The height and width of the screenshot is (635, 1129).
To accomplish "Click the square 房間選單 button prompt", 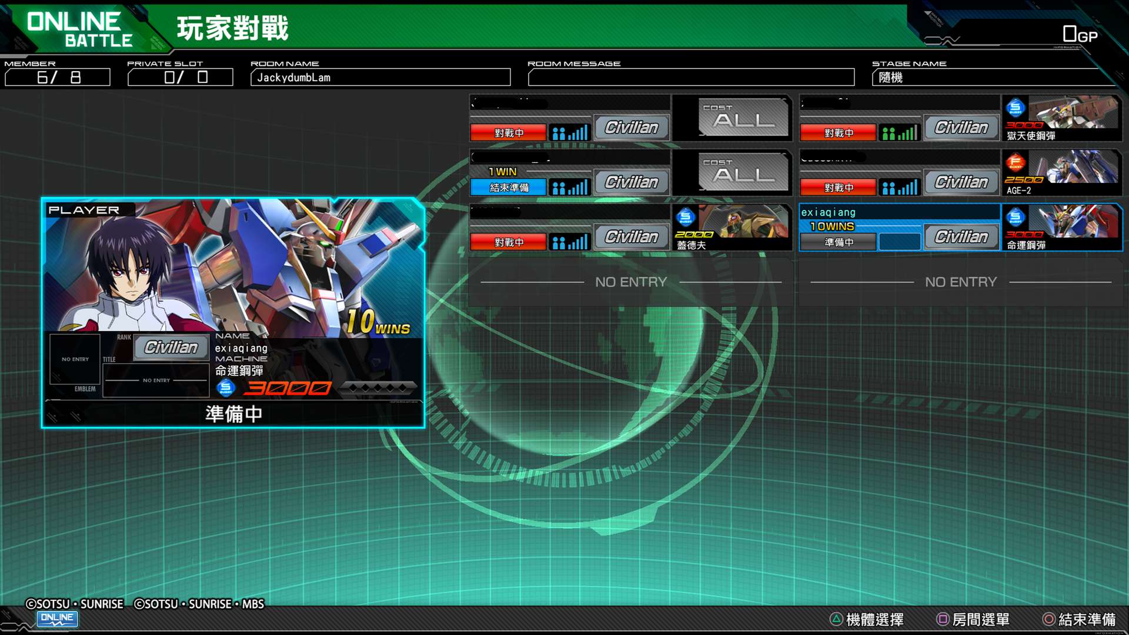I will tap(973, 619).
